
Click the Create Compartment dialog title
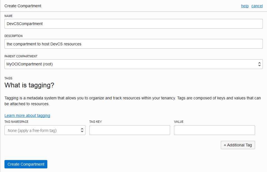tap(23, 6)
